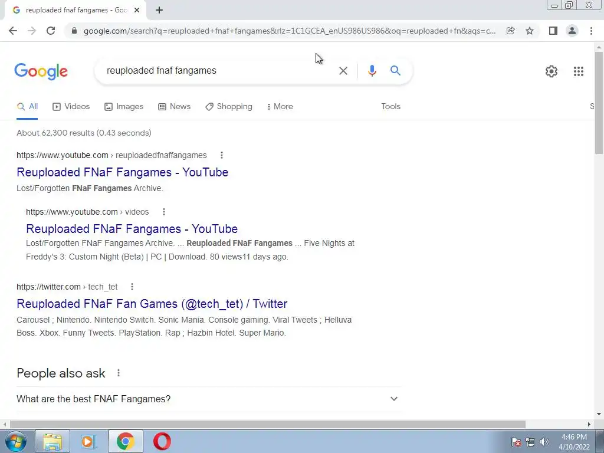Screen dimensions: 604x453
Task: Click the horizontal scrollbar right arrow
Action: coord(589,424)
